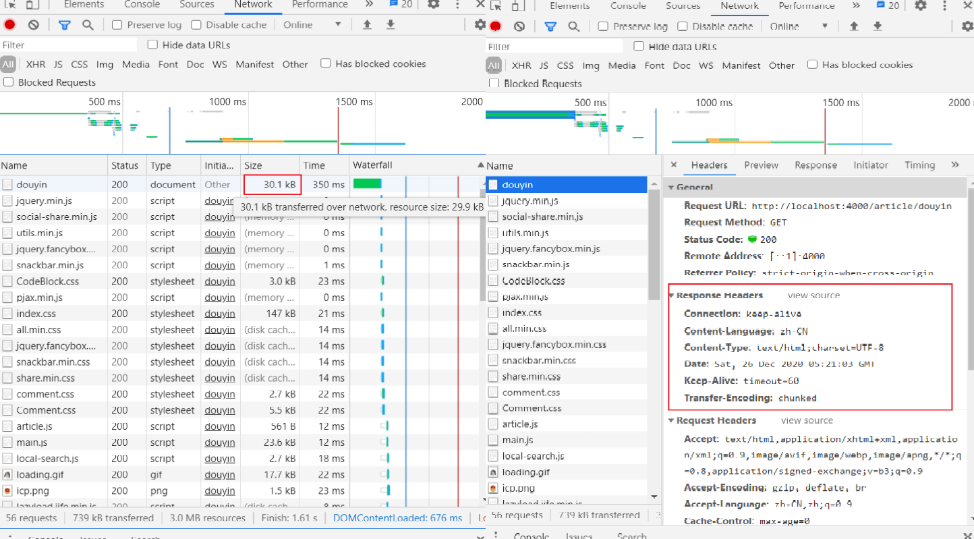Screen dimensions: 974x539
Task: Click view source beside Response Headers
Action: click(x=813, y=295)
